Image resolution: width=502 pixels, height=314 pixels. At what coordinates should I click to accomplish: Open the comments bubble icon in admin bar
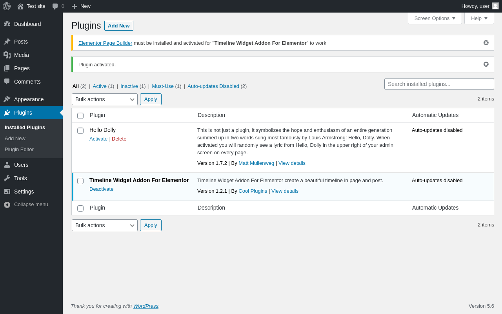[x=55, y=6]
